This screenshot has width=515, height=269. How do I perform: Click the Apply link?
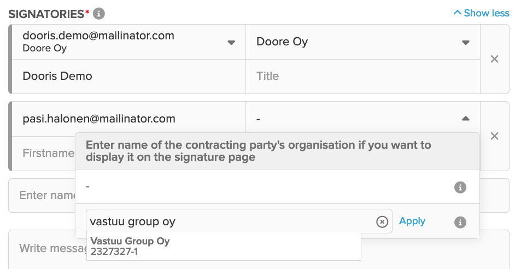pos(412,221)
